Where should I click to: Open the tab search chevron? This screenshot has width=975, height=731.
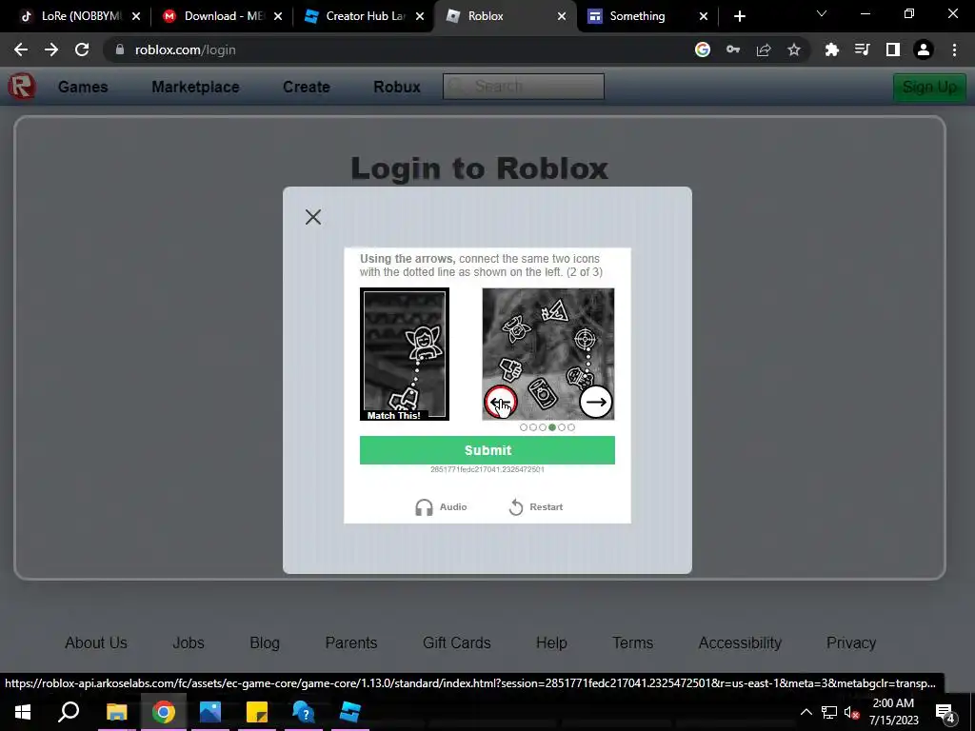point(822,13)
